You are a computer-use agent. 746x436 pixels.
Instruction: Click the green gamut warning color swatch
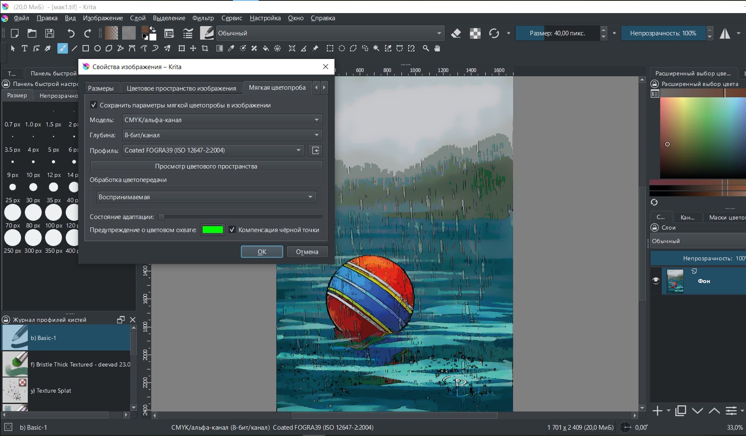pos(212,230)
